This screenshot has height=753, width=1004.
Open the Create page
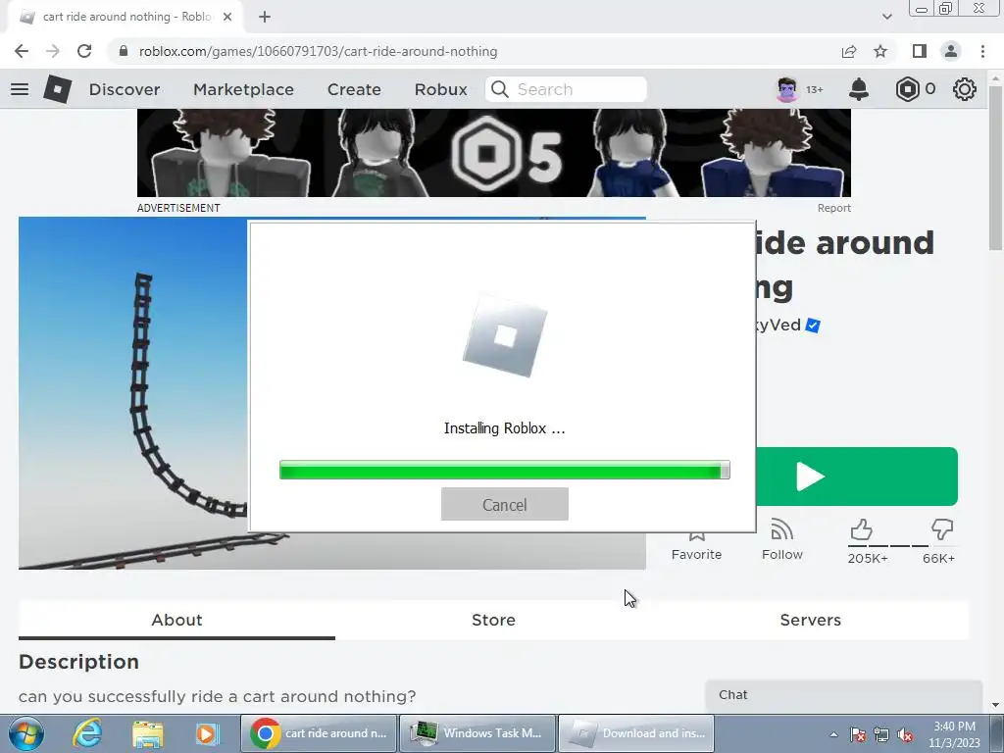tap(354, 89)
